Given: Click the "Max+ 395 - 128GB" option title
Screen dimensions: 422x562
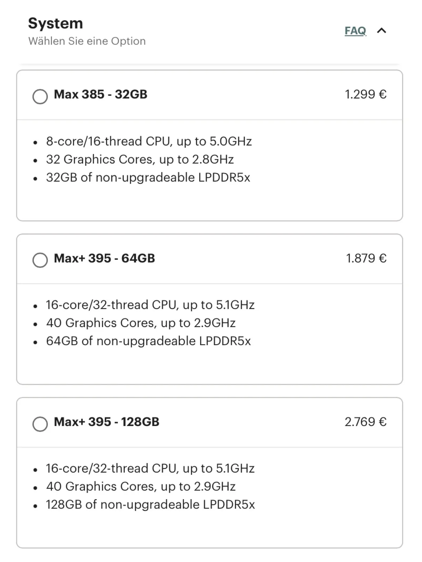Looking at the screenshot, I should 106,422.
